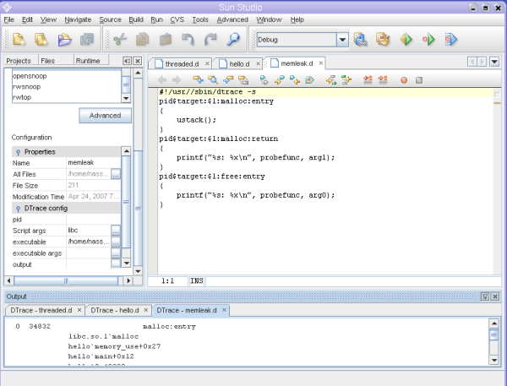Open the Debug configuration dropdown
This screenshot has width=507, height=386.
click(x=342, y=40)
